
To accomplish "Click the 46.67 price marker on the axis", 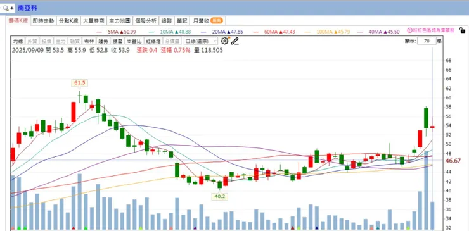I will [x=453, y=161].
